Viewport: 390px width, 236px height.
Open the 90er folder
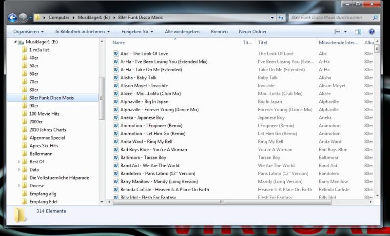tap(34, 106)
